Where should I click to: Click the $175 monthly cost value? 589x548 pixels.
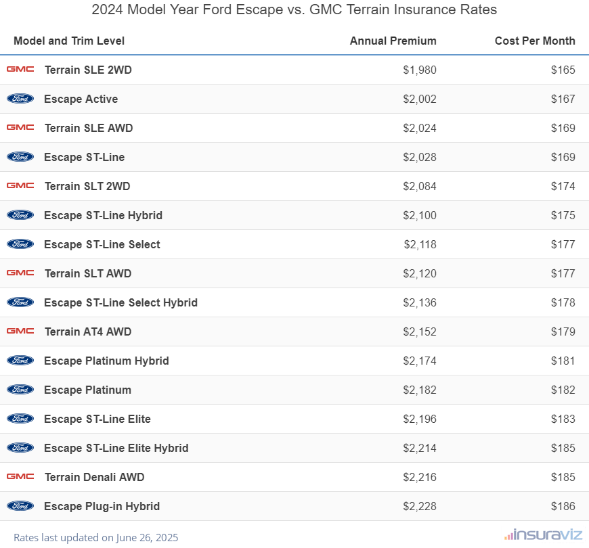tap(563, 215)
